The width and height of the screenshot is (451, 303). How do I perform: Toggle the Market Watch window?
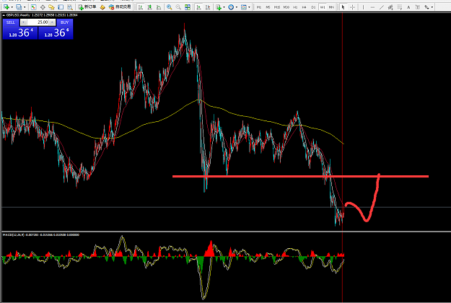point(34,7)
